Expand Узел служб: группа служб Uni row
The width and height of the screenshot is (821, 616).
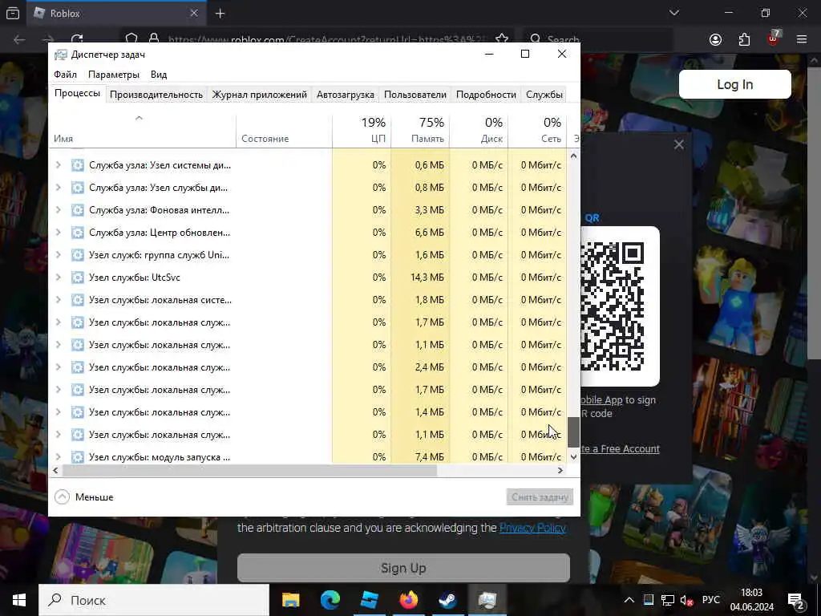tap(58, 255)
